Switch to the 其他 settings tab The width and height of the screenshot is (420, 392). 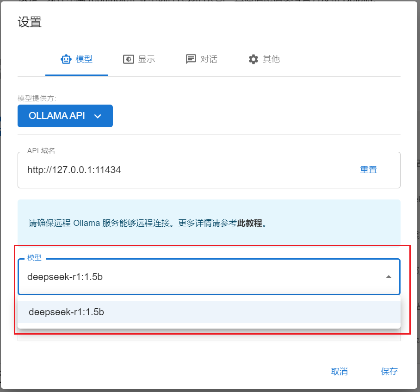pos(264,59)
